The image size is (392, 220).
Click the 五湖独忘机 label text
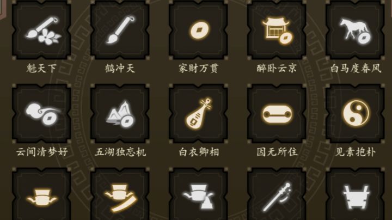[x=120, y=152]
